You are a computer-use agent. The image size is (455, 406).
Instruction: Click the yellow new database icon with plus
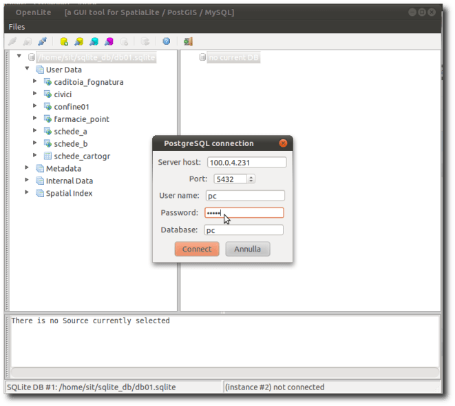click(x=64, y=41)
